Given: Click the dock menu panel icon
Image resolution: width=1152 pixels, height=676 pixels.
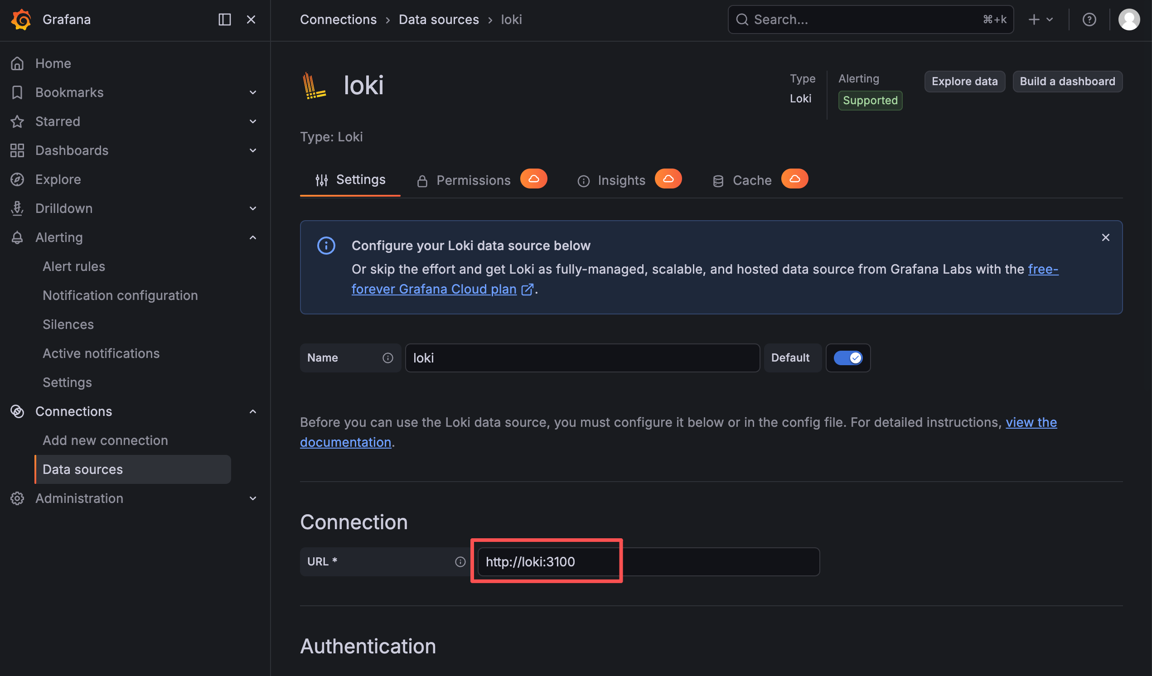Looking at the screenshot, I should [224, 19].
